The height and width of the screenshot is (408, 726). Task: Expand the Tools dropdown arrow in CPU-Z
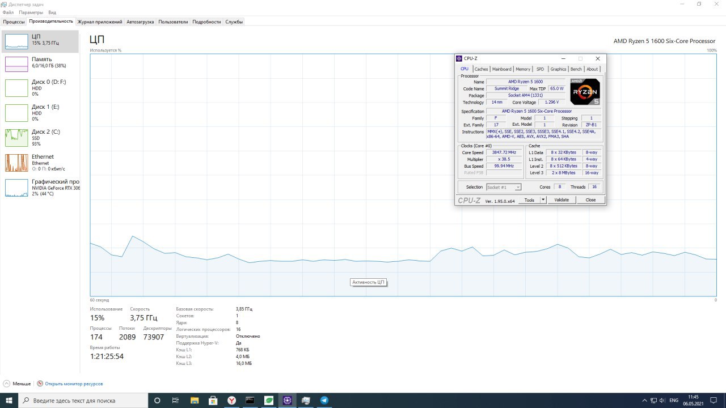pos(543,200)
